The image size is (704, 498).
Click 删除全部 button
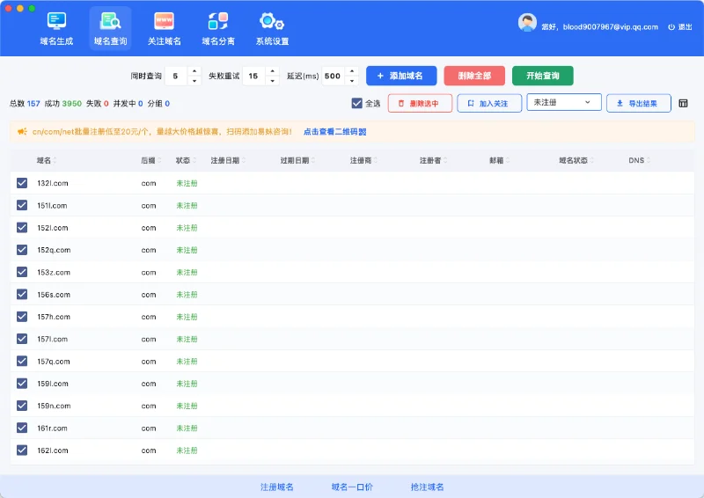pyautogui.click(x=474, y=76)
